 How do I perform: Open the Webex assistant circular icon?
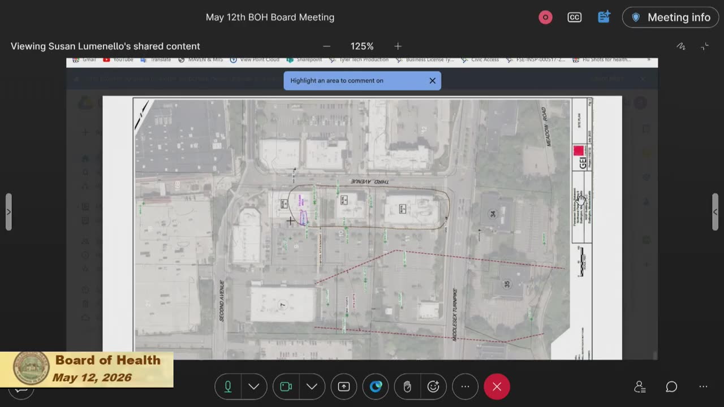(x=376, y=387)
